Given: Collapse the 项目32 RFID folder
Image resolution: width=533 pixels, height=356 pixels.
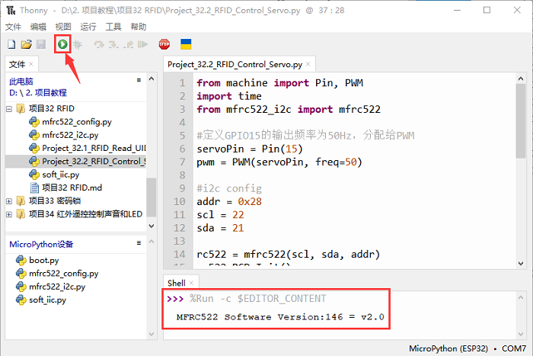Looking at the screenshot, I should click(9, 108).
